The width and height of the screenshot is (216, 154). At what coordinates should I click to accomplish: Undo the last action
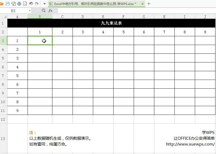point(31,4)
